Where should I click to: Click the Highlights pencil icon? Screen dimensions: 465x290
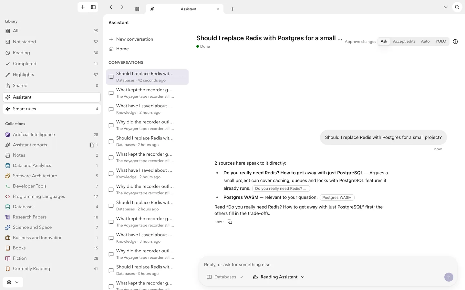(8, 75)
